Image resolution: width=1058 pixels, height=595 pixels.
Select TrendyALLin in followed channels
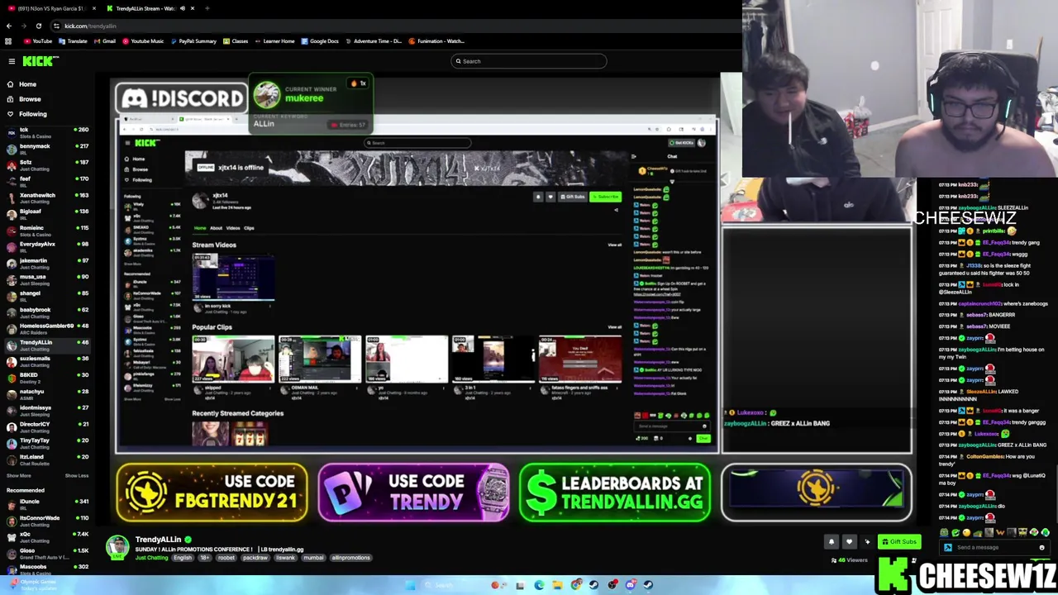[48, 345]
